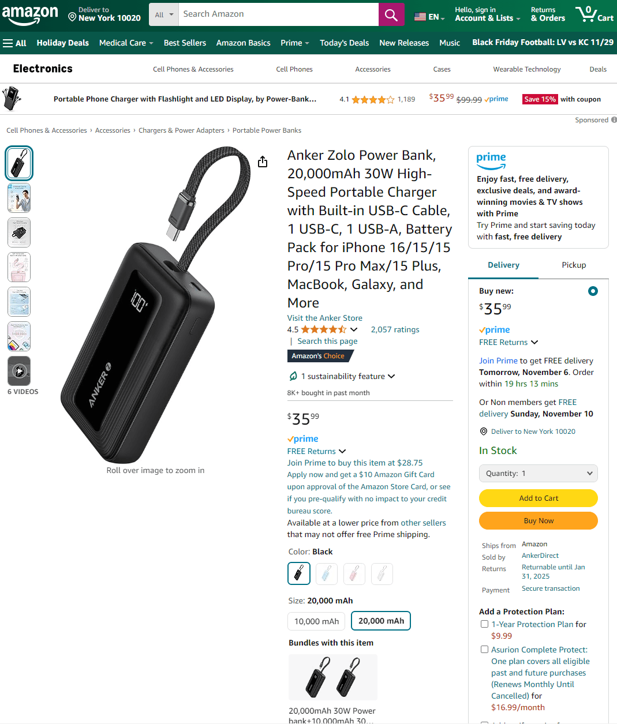
Task: Check the 1-Year Protection Plan box
Action: point(485,624)
